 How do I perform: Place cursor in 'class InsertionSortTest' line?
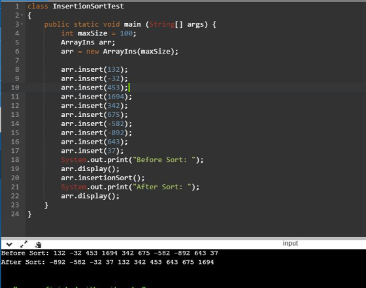pyautogui.click(x=76, y=6)
